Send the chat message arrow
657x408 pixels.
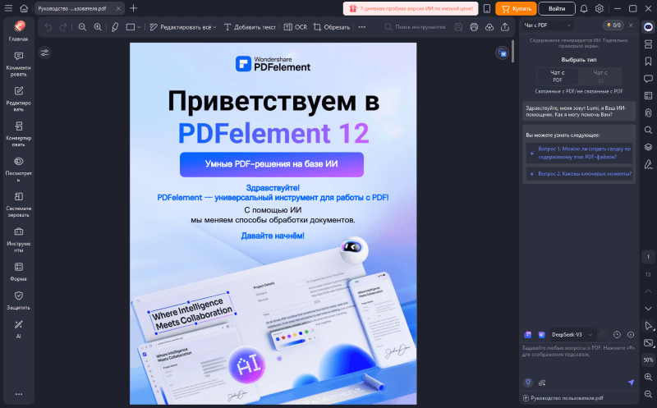[631, 382]
